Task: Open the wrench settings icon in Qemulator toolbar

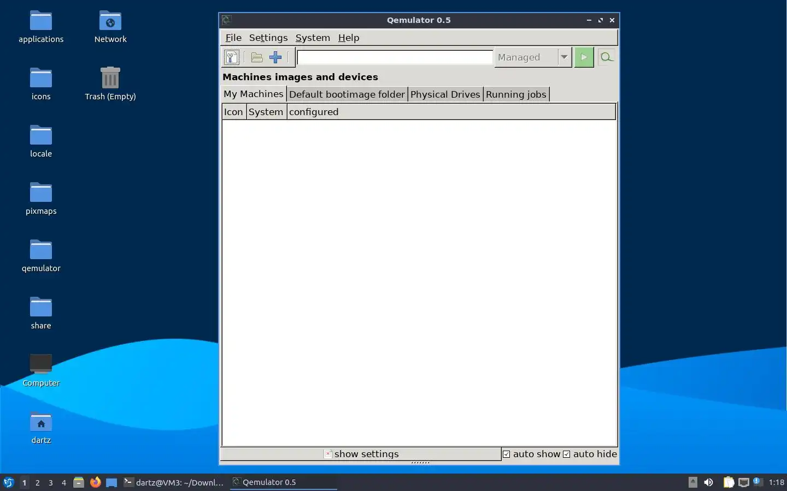Action: click(232, 57)
